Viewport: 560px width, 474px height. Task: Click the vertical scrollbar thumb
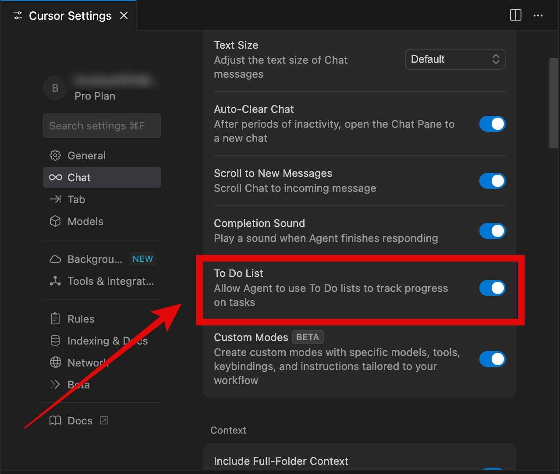pyautogui.click(x=554, y=103)
